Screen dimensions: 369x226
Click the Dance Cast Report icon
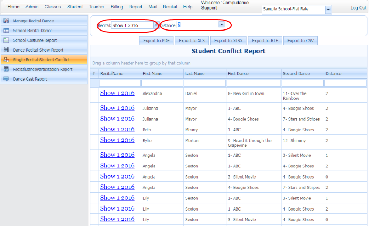6,79
